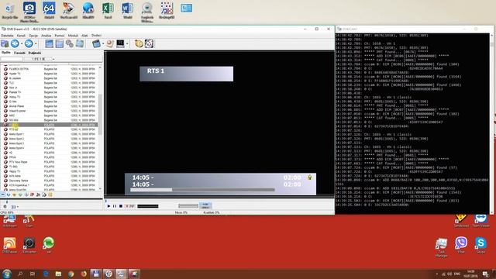Click the clapperboard recording icon

click(x=96, y=43)
